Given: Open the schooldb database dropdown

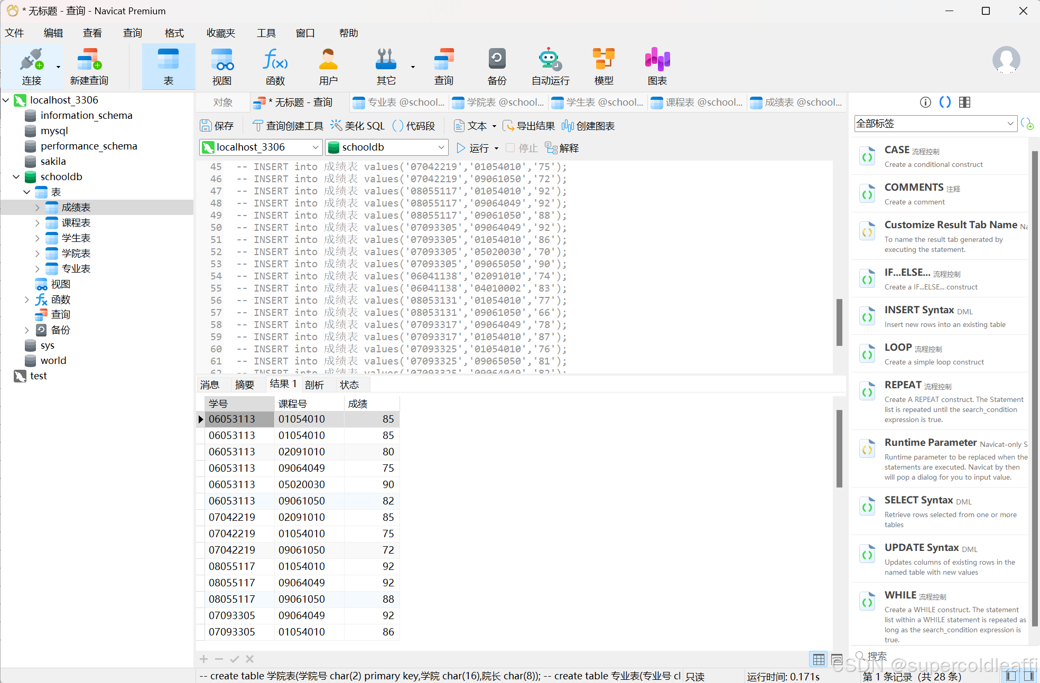Looking at the screenshot, I should point(441,147).
